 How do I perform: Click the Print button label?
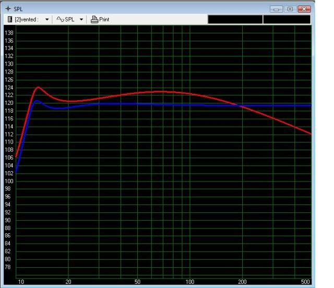(x=104, y=20)
